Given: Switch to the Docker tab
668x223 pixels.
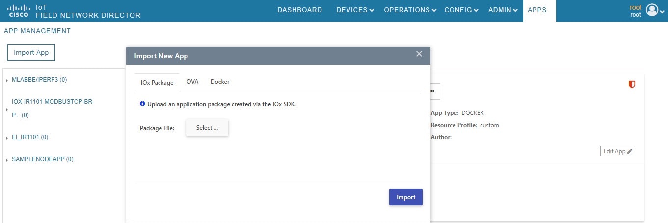Looking at the screenshot, I should [220, 82].
